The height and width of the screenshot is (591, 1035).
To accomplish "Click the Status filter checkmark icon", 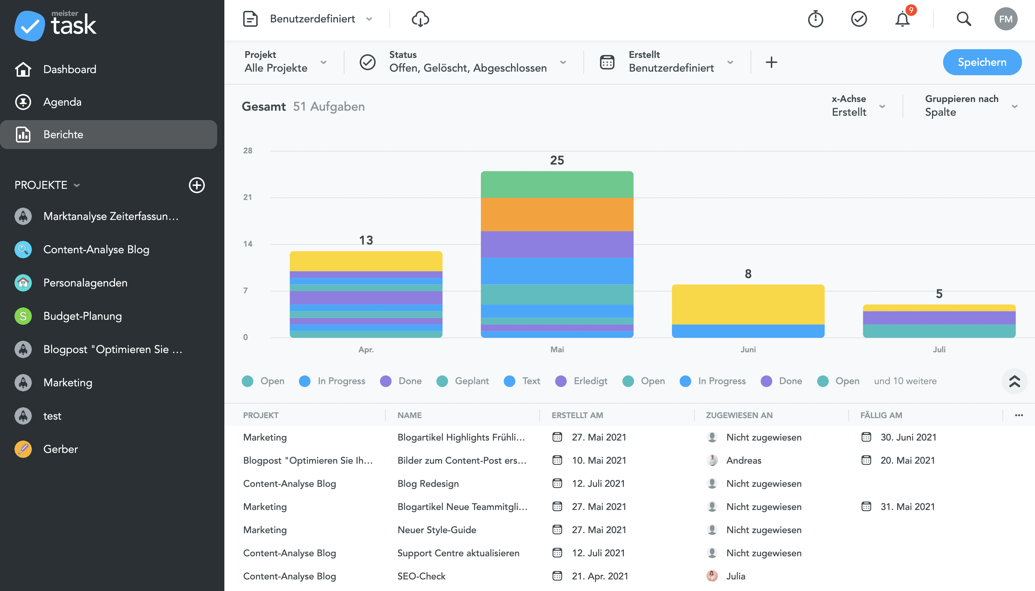I will (x=367, y=62).
